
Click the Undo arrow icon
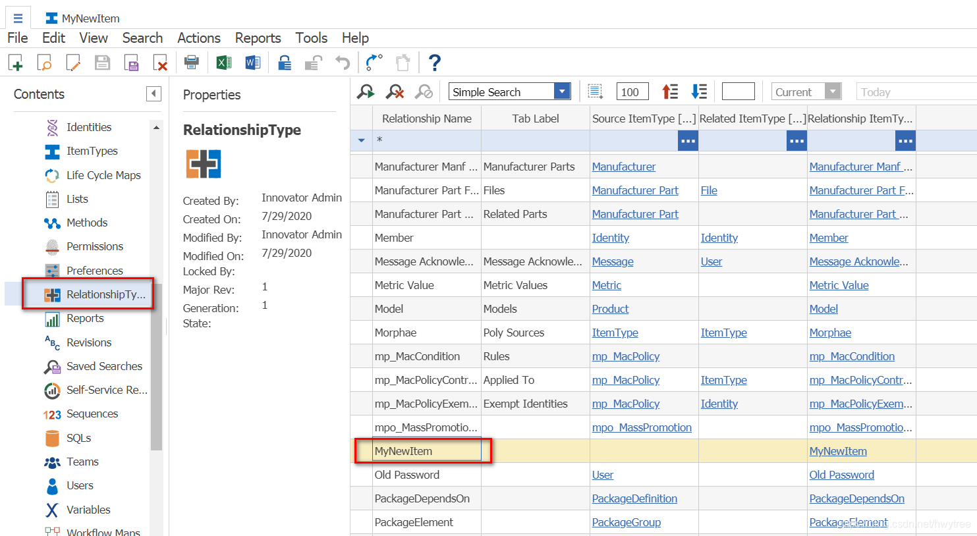click(343, 63)
